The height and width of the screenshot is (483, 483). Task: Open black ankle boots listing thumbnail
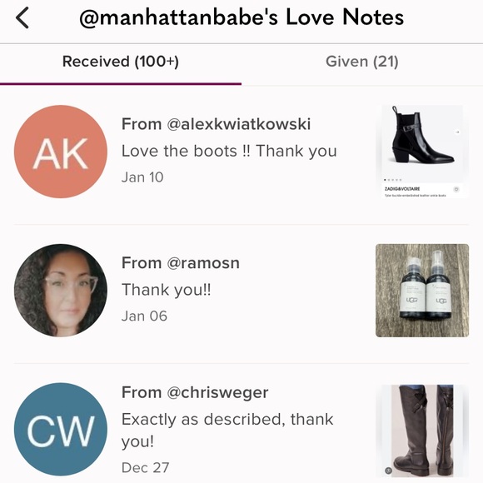coord(422,152)
